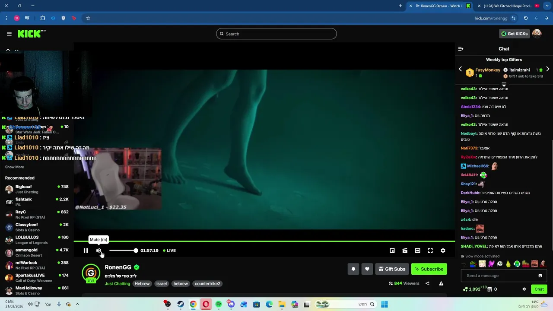This screenshot has height=311, width=553.
Task: Open Discord from the taskbar
Action: (x=231, y=304)
